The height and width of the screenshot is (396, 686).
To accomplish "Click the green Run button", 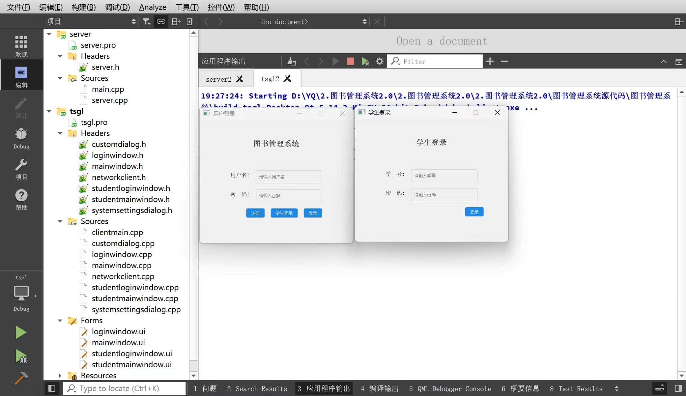I will [x=21, y=333].
